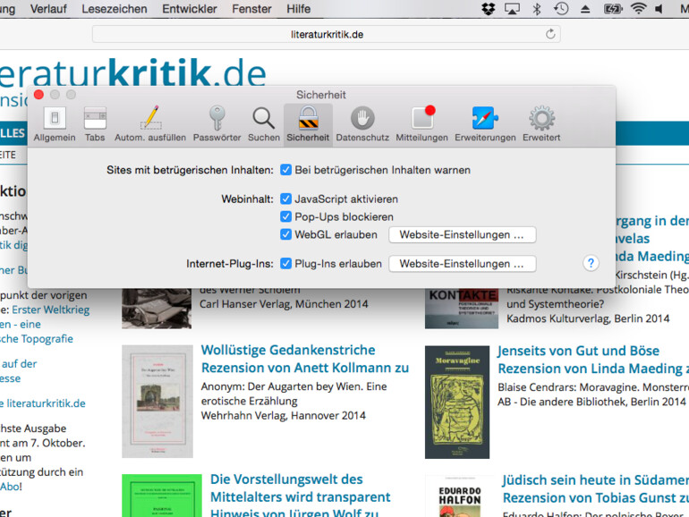Open Time Machine menu bar icon
Screen dimensions: 689x517
[561, 9]
